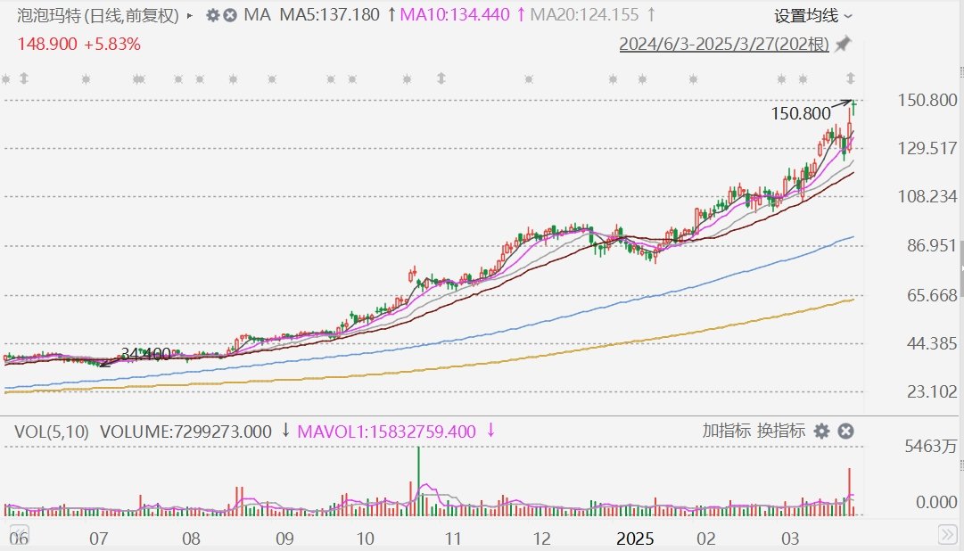Open VOL indicator settings gear icon
Screen dimensions: 964x551
(821, 432)
